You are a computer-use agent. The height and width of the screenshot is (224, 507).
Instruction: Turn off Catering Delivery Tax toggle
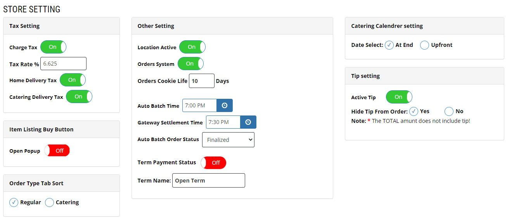pos(79,96)
